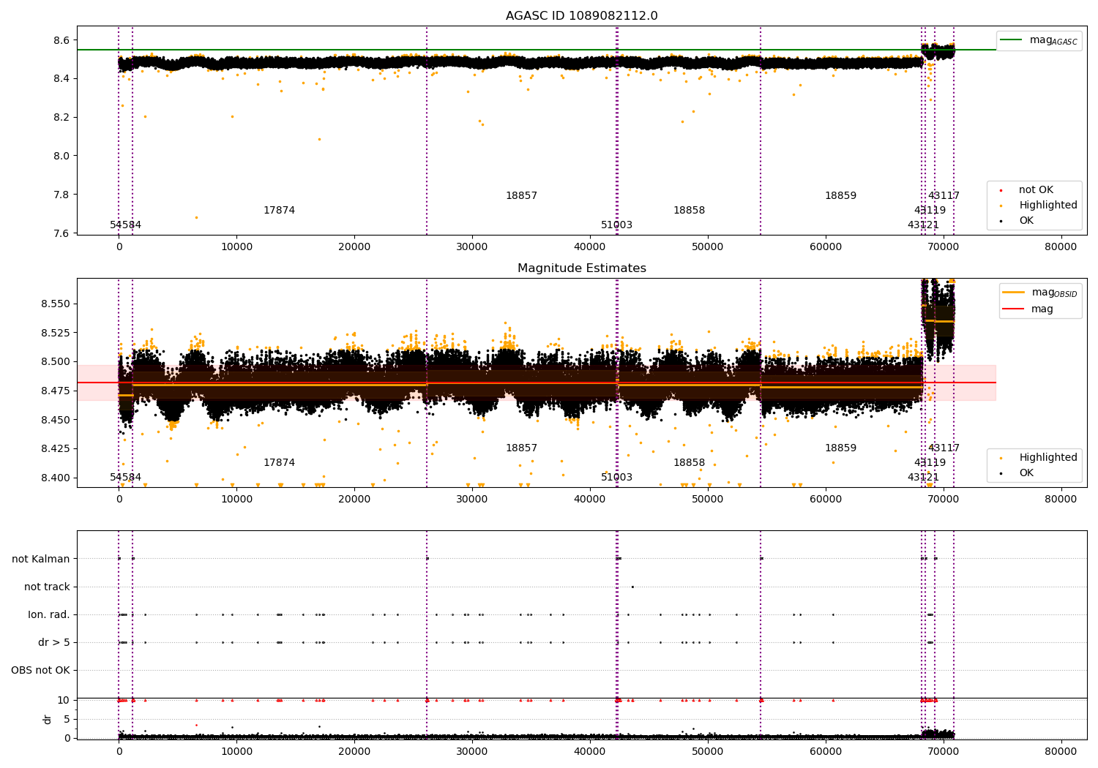The width and height of the screenshot is (1098, 768).
Task: Click obsid label 54584 in top plot
Action: [x=126, y=225]
